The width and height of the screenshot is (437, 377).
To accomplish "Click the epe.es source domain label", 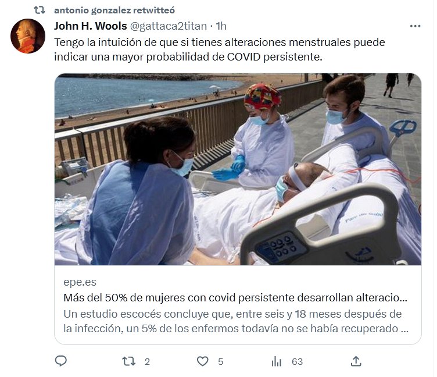I will (80, 282).
